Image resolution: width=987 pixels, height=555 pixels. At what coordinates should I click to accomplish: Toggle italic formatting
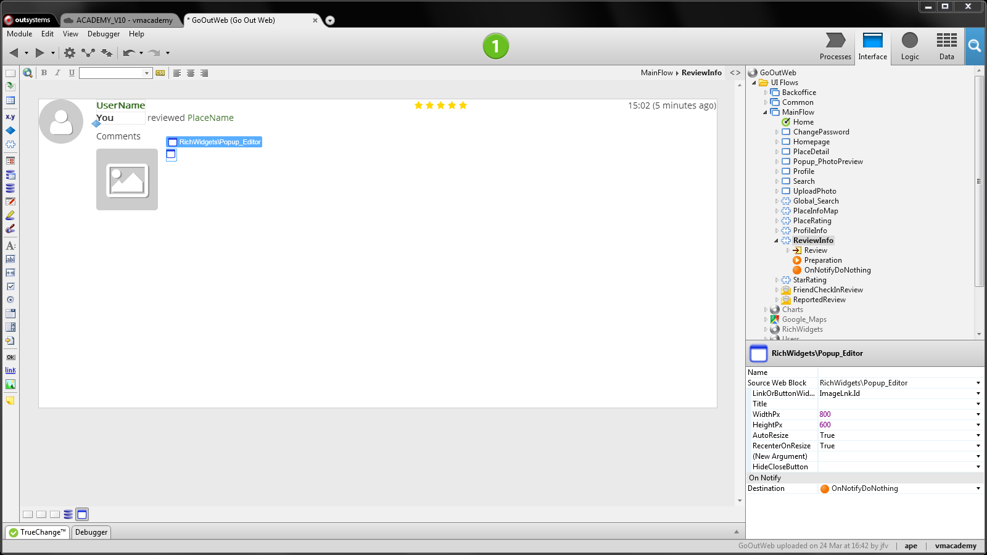click(x=57, y=73)
